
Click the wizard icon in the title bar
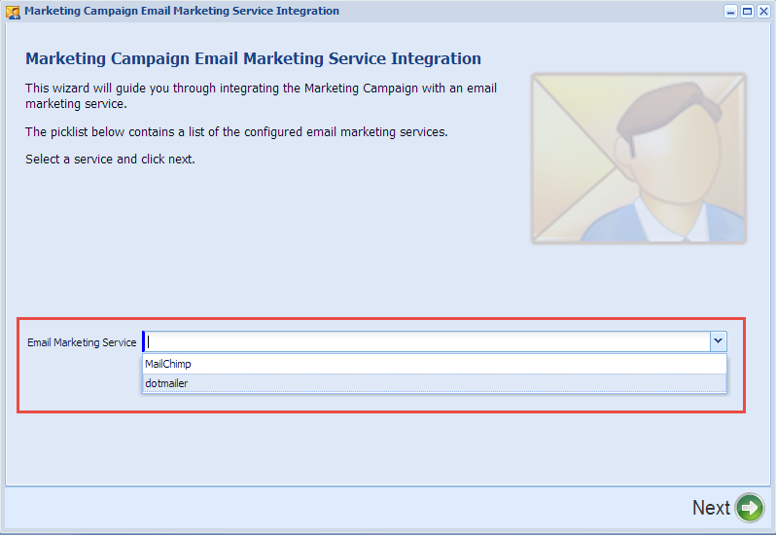coord(13,12)
